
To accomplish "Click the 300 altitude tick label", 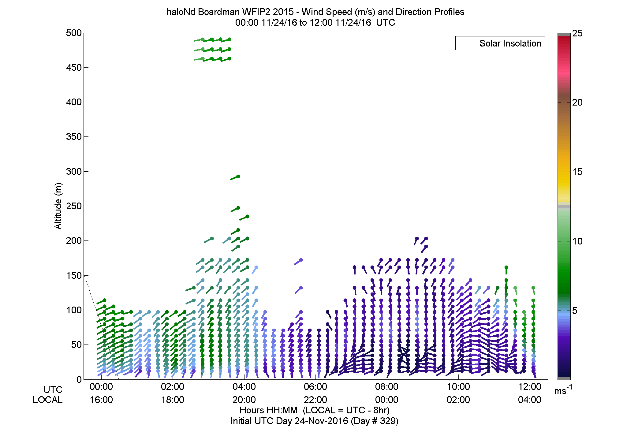I will coord(74,171).
